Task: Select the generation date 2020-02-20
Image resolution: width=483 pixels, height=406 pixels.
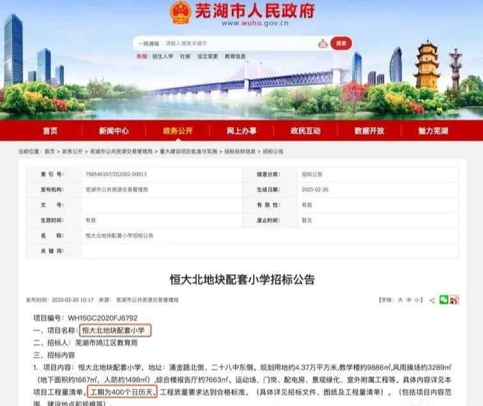Action: pos(315,190)
